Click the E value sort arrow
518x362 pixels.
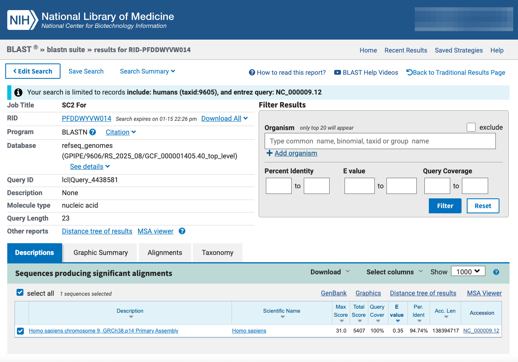(x=398, y=321)
